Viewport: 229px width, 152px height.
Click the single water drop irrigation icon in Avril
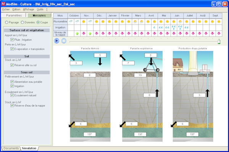[x=154, y=27]
